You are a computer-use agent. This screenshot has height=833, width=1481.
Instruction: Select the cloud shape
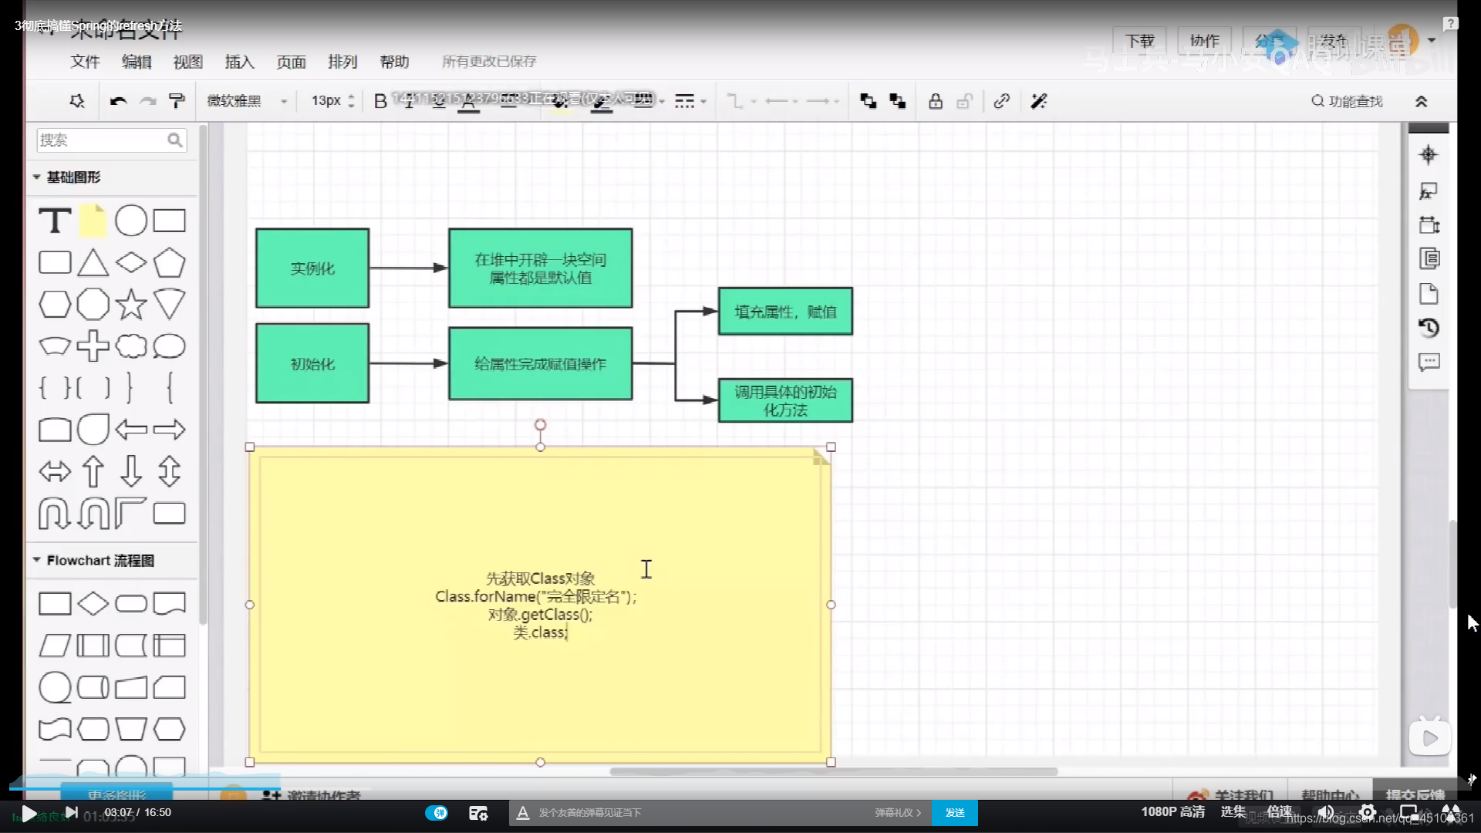pyautogui.click(x=131, y=346)
